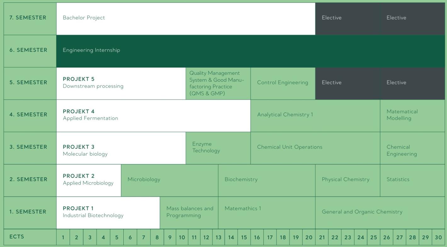
Task: Click the Analytical Chemistry 1 cell
Action: [x=315, y=116]
